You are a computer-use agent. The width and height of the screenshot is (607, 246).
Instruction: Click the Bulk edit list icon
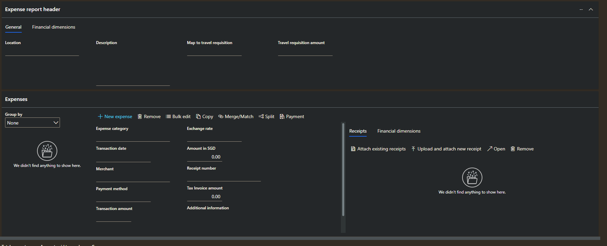point(168,116)
